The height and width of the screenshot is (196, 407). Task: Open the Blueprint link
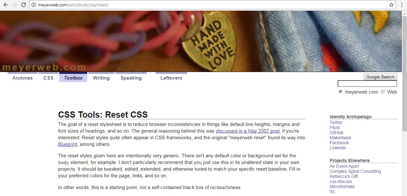point(68,144)
